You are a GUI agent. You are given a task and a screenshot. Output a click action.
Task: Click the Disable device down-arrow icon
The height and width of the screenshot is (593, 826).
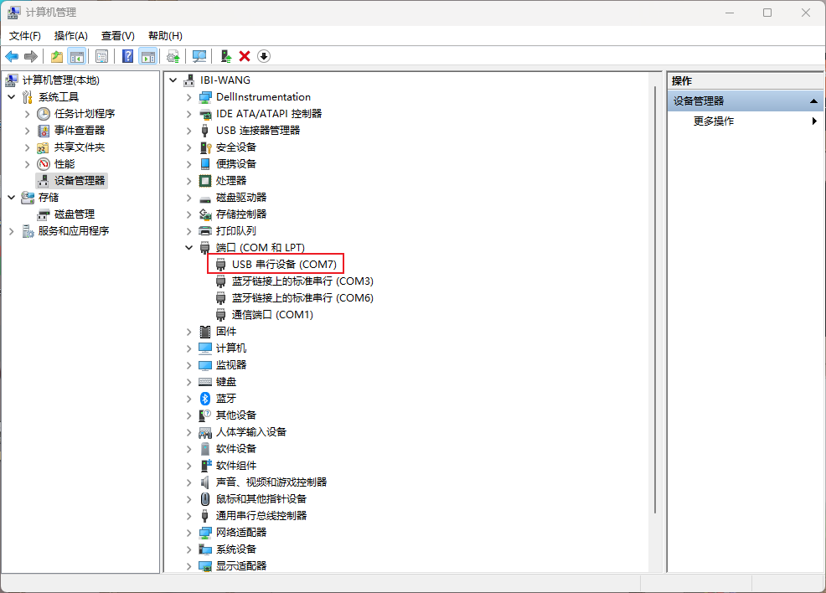[x=264, y=56]
